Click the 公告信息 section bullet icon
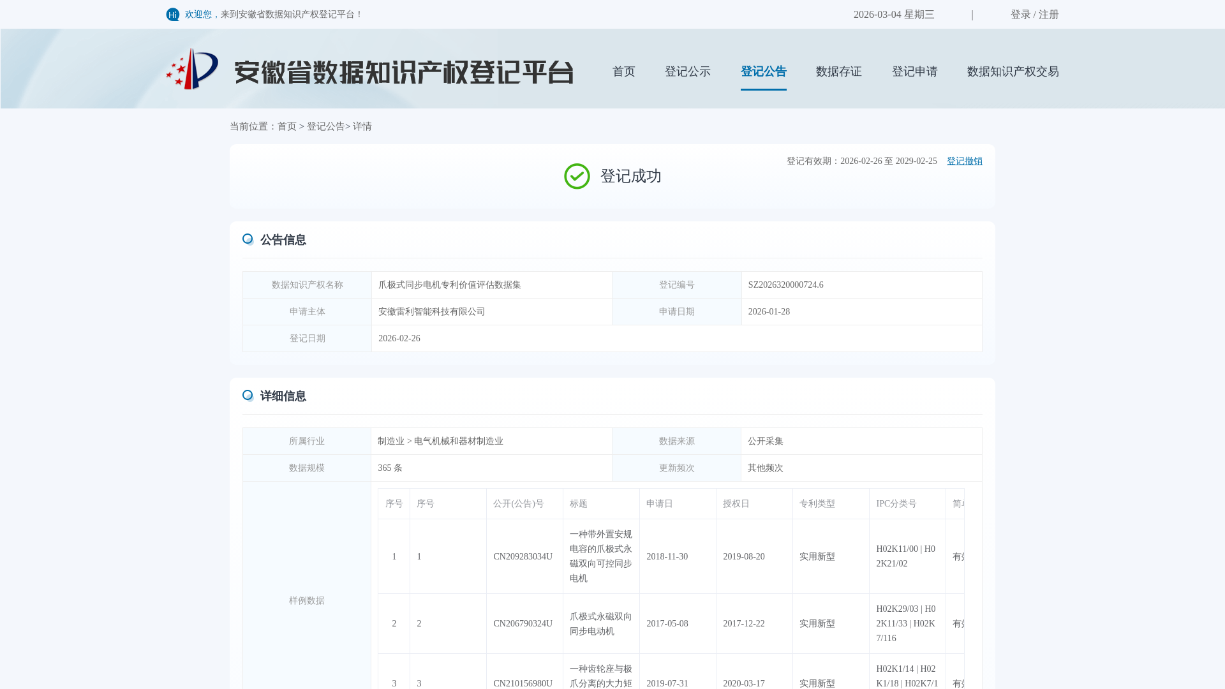This screenshot has width=1225, height=689. (x=248, y=239)
